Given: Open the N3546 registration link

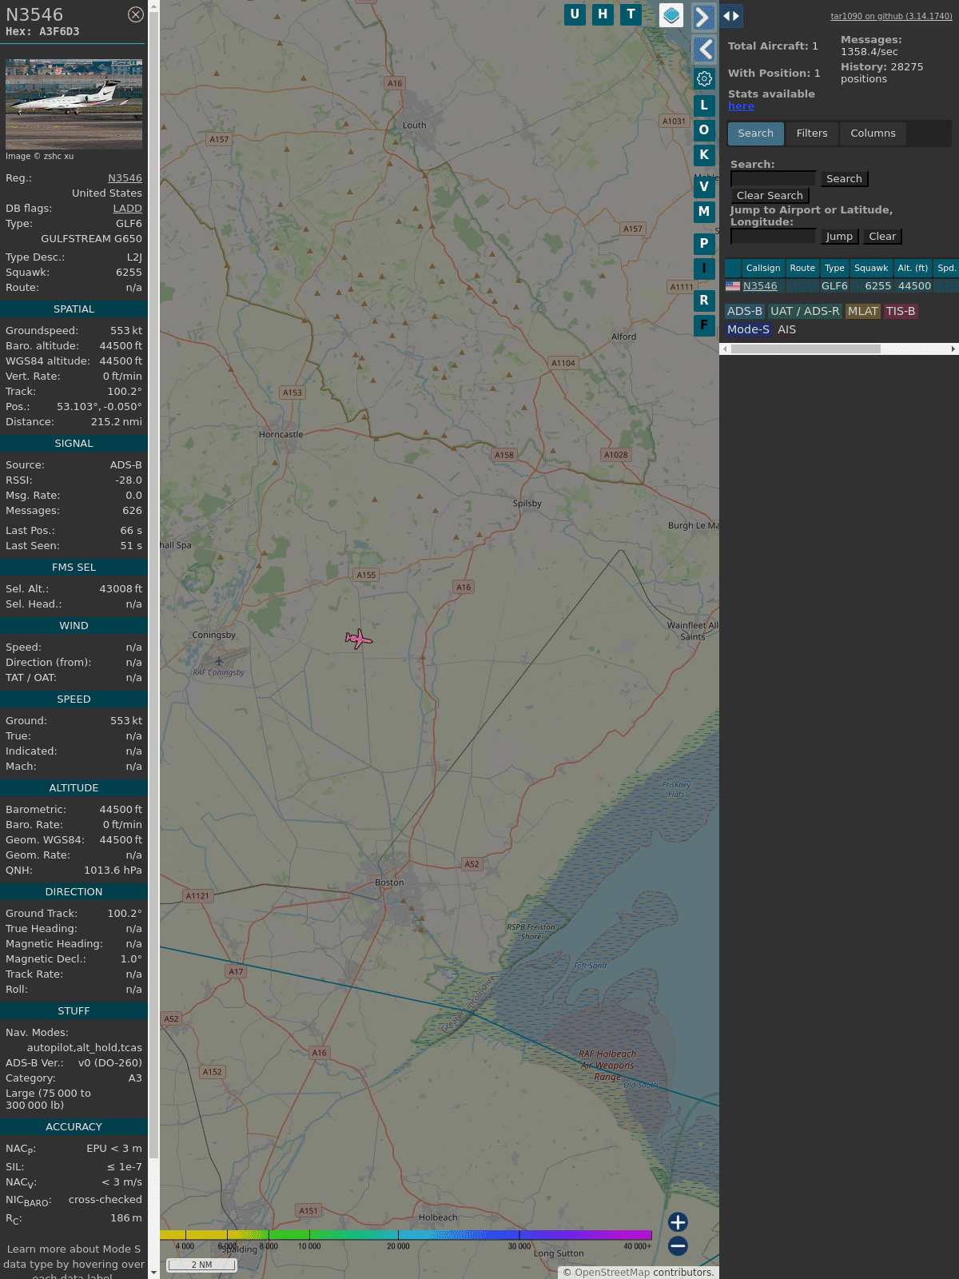Looking at the screenshot, I should point(125,178).
